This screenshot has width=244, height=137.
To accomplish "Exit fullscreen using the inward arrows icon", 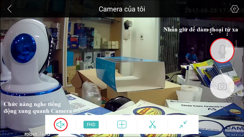I will pyautogui.click(x=183, y=124).
